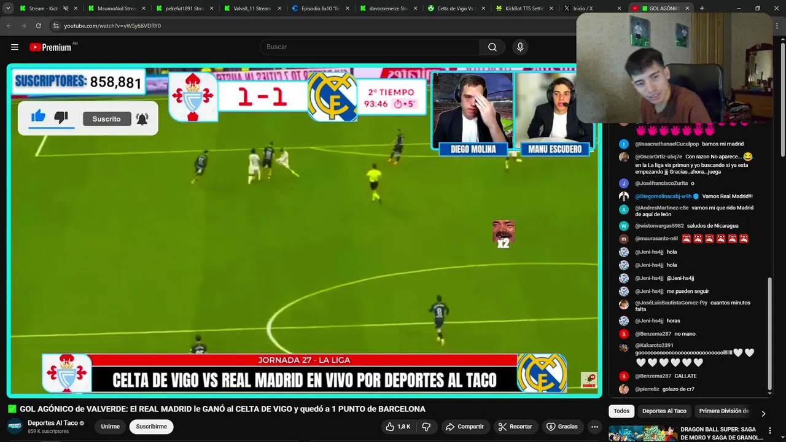Click the search magnifier button
This screenshot has width=786, height=442.
pyautogui.click(x=492, y=47)
